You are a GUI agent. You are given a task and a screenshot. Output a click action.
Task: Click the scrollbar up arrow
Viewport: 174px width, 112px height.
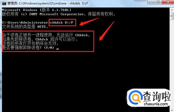coord(172,10)
